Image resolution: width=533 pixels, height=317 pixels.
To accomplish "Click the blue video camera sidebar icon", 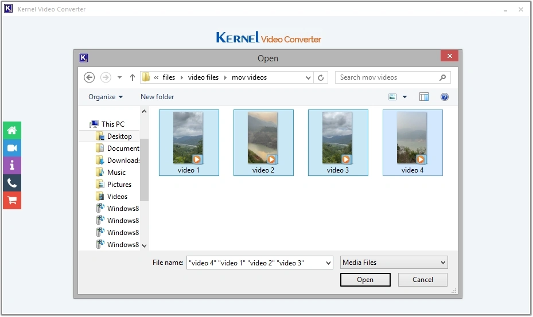I will coord(11,148).
